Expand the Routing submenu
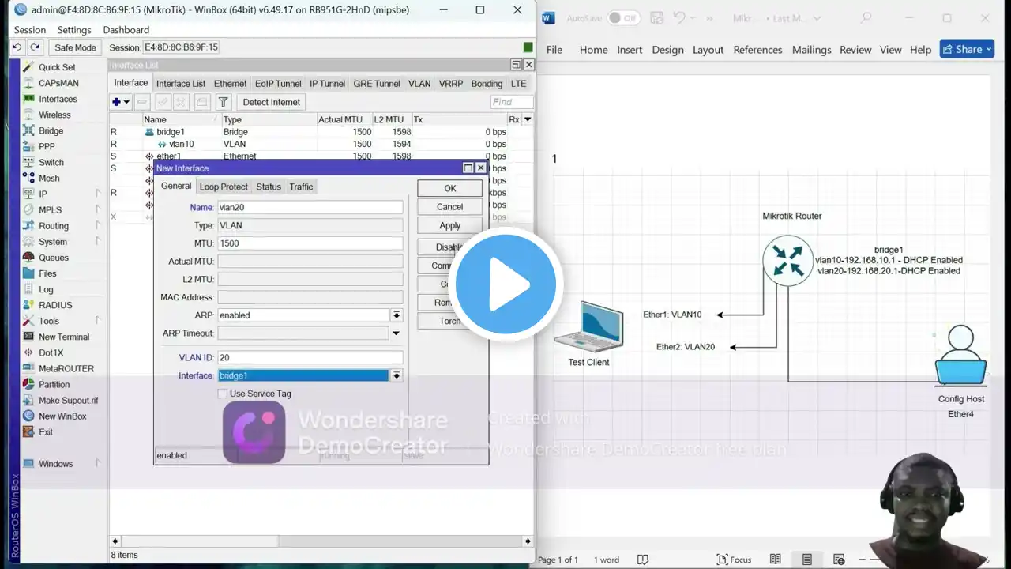The height and width of the screenshot is (569, 1011). pos(99,225)
